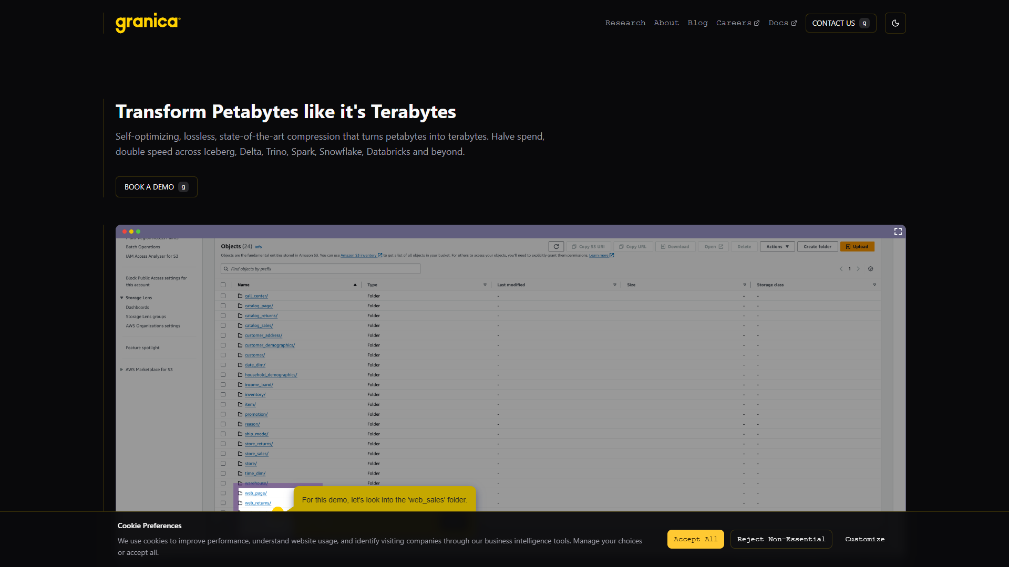
Task: Open the Size column sort arrow
Action: 745,285
